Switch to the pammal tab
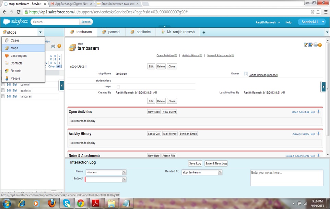 [111, 32]
